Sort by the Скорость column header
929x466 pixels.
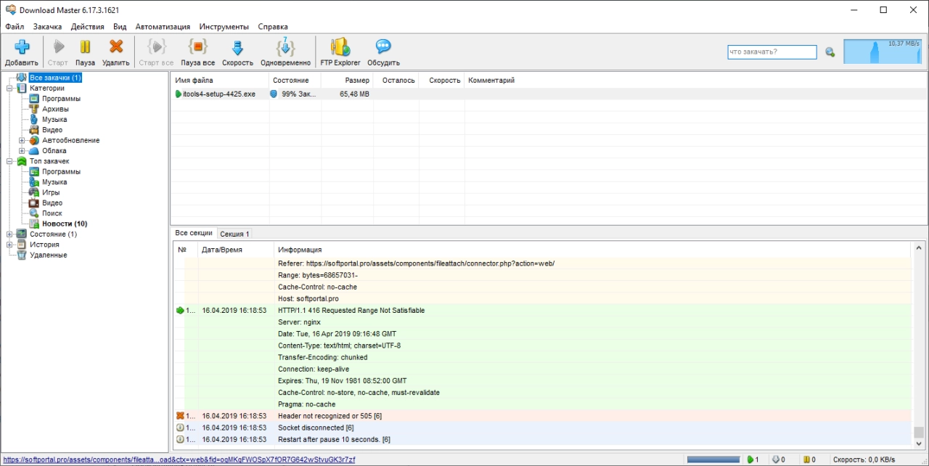click(441, 80)
